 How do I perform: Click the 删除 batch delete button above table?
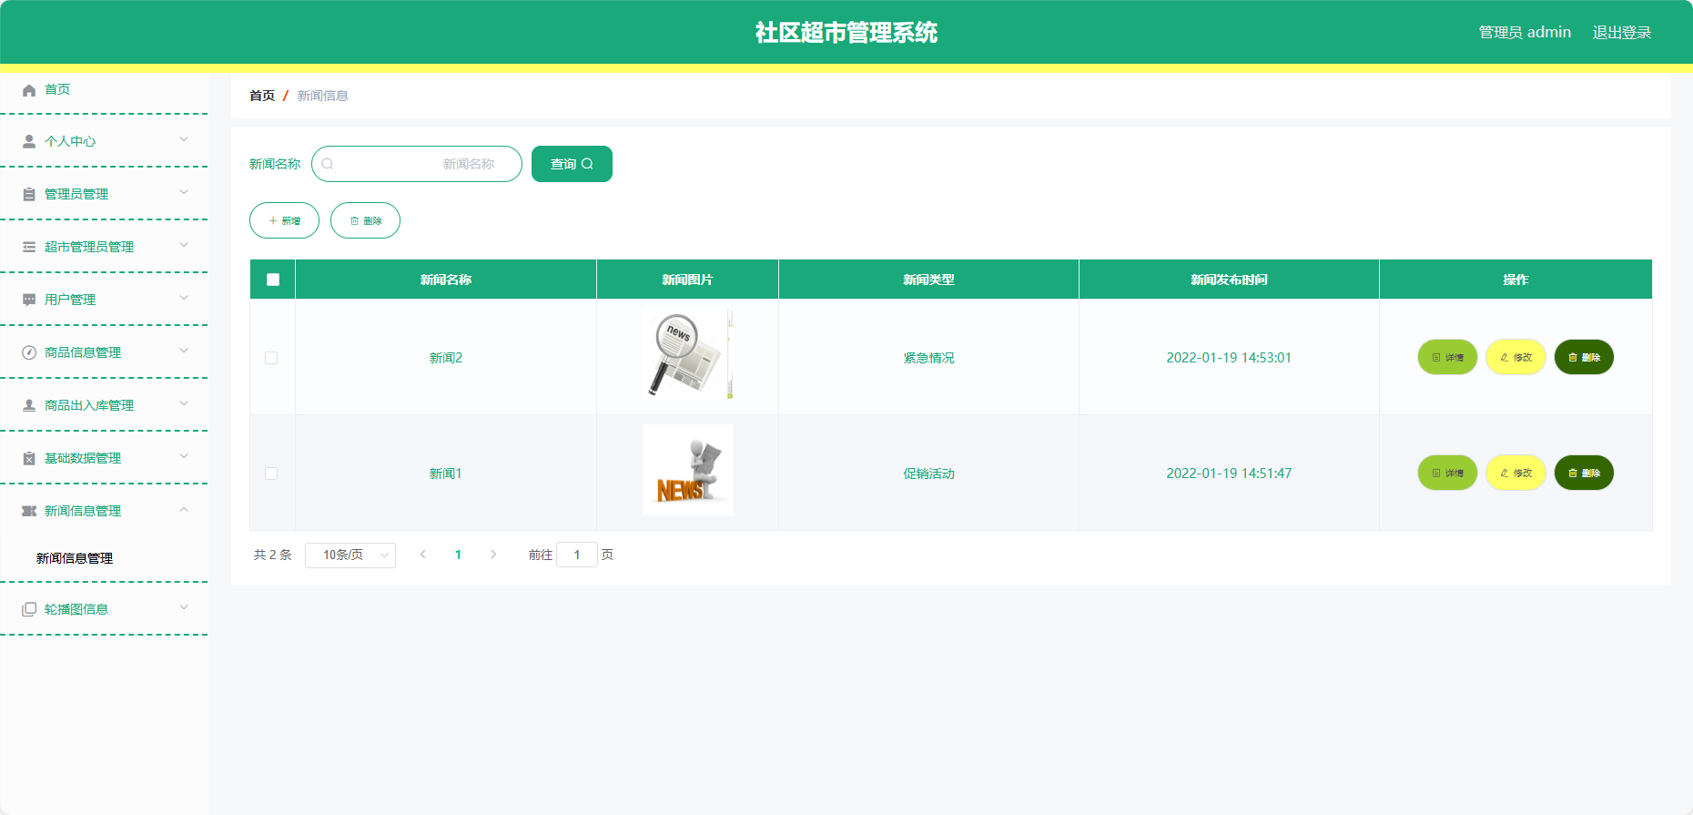coord(365,220)
